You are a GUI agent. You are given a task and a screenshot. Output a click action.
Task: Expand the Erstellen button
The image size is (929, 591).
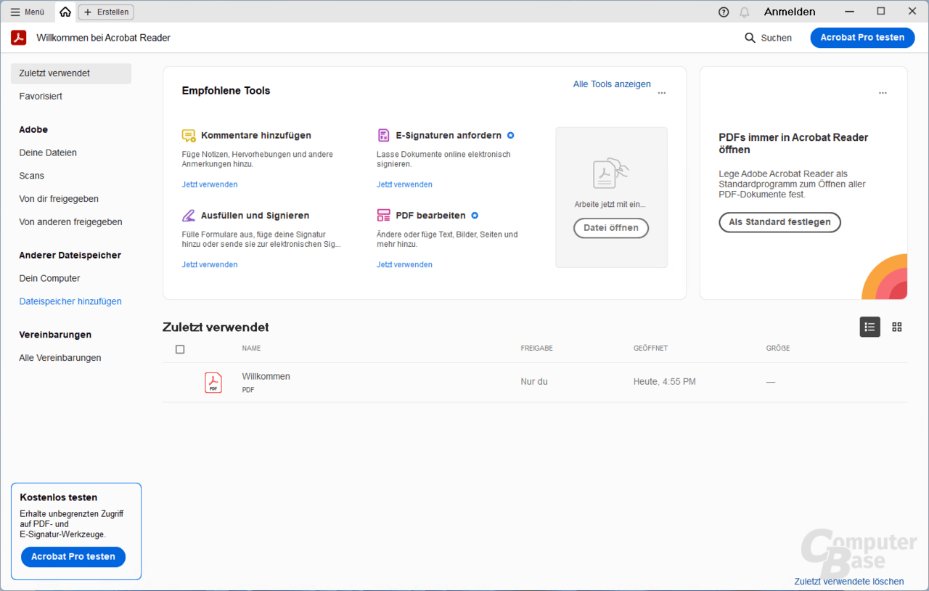106,12
